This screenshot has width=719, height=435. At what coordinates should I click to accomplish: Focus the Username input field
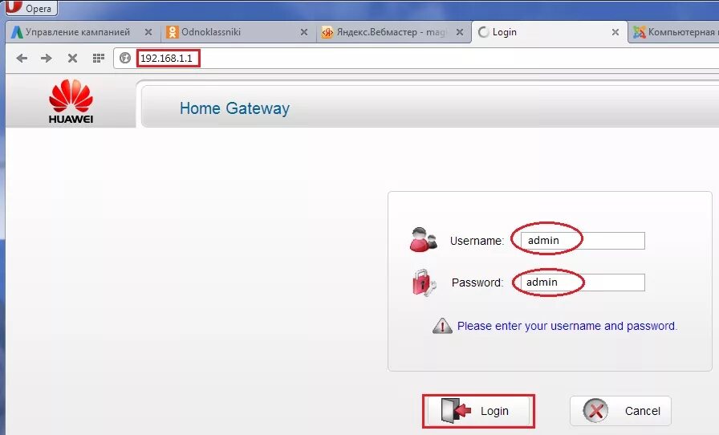[x=583, y=241]
